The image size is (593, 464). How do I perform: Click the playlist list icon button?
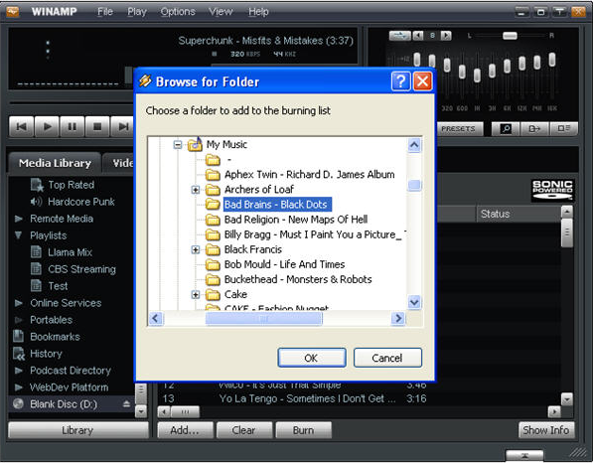pyautogui.click(x=563, y=129)
